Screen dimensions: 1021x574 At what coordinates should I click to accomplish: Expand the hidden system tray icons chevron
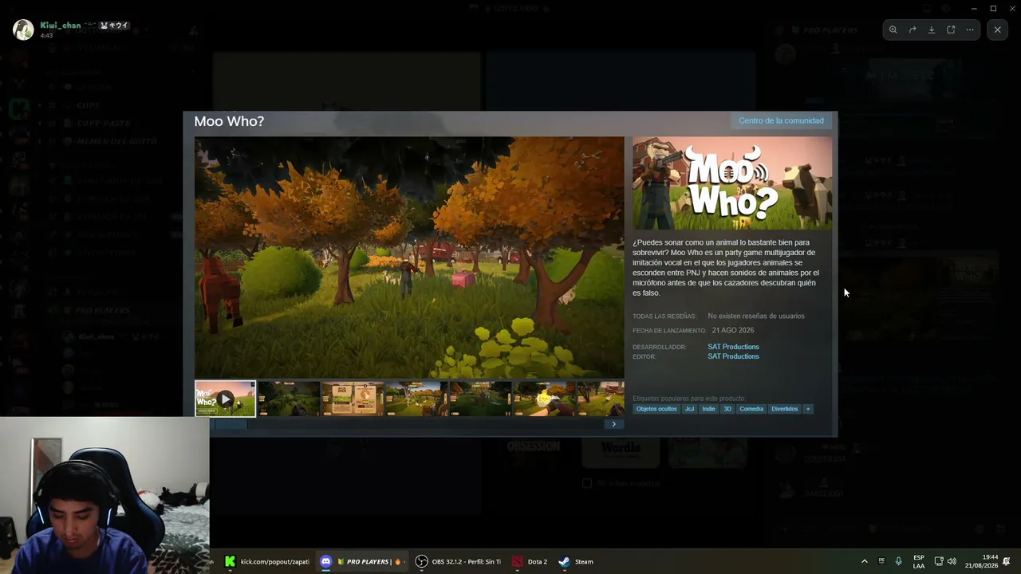click(864, 561)
